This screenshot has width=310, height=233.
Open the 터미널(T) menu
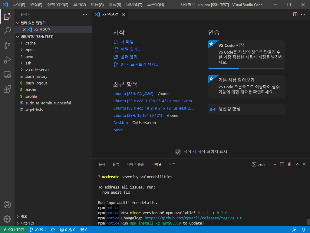point(134,5)
